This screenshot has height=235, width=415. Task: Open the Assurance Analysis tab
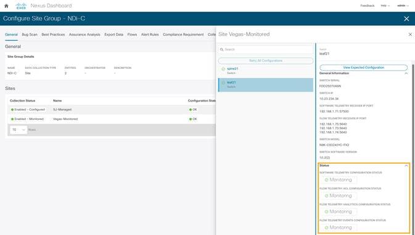pos(84,34)
